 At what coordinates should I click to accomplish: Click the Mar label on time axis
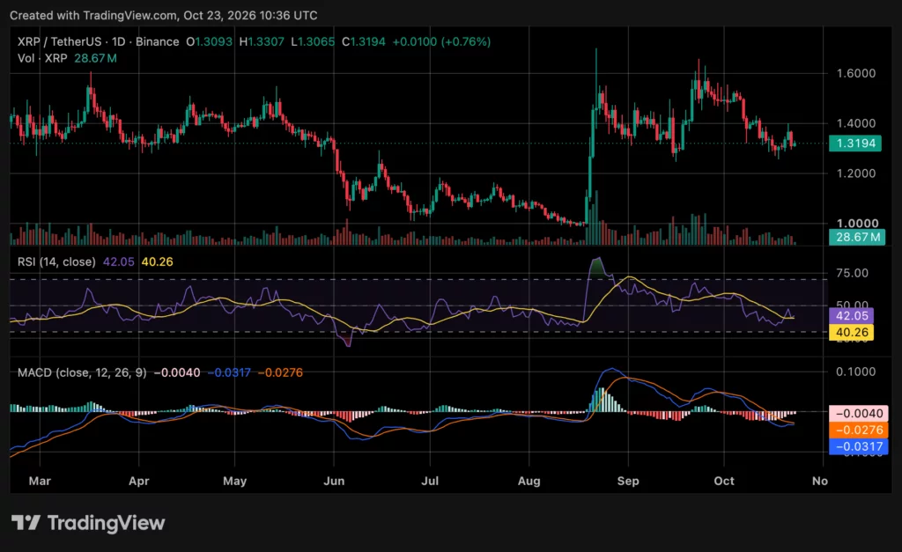40,481
